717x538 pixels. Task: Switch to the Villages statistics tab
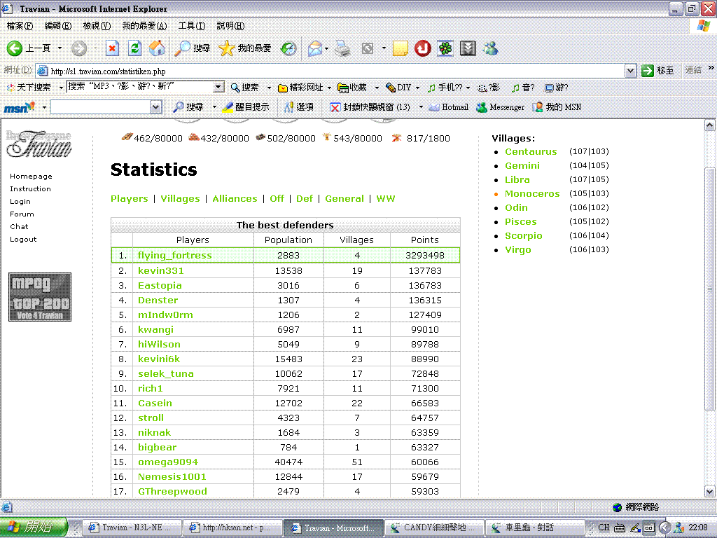180,198
